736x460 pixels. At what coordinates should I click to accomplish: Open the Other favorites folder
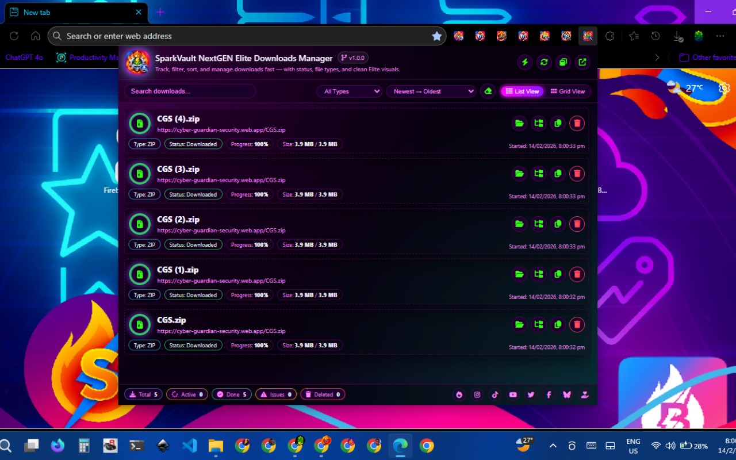(707, 57)
